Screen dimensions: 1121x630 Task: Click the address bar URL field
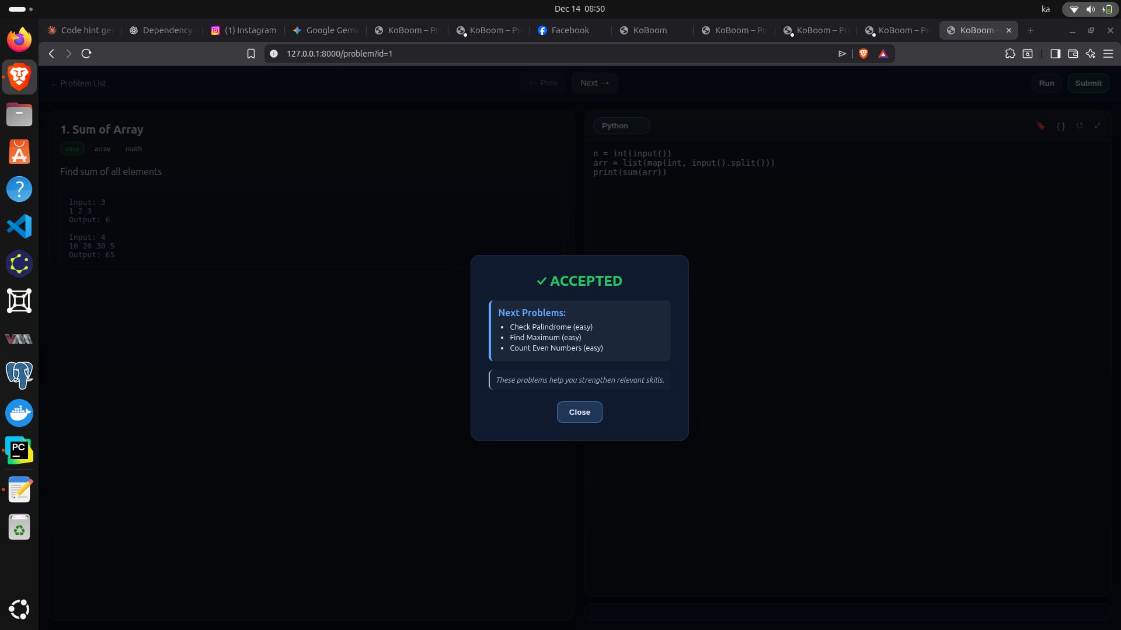click(x=525, y=54)
